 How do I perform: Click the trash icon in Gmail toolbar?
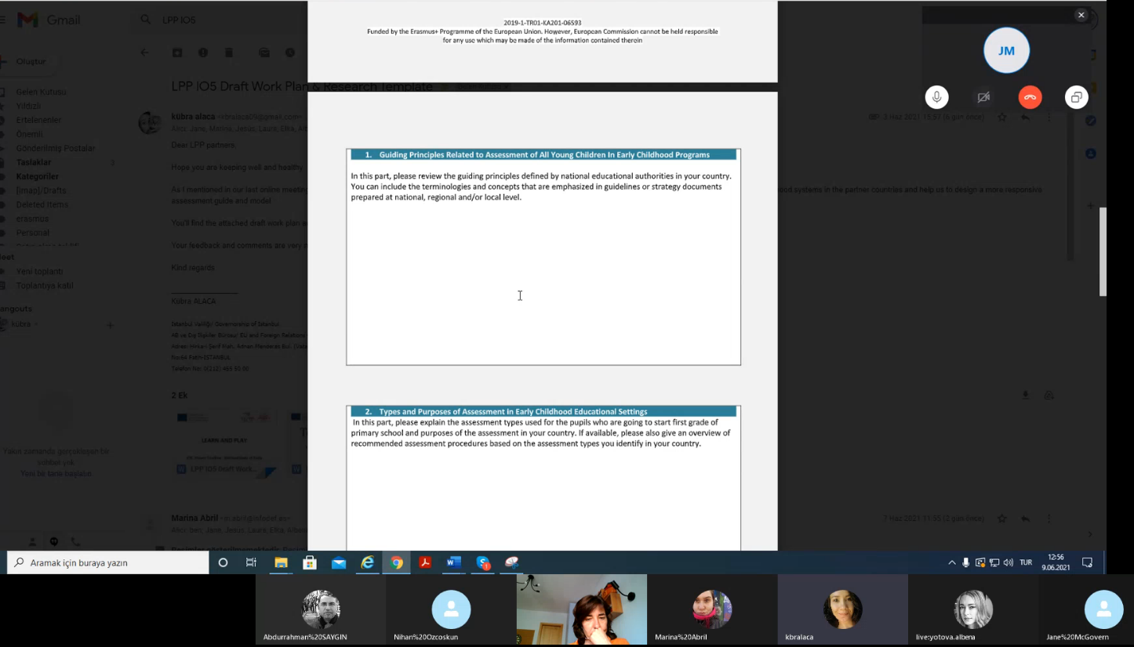229,52
